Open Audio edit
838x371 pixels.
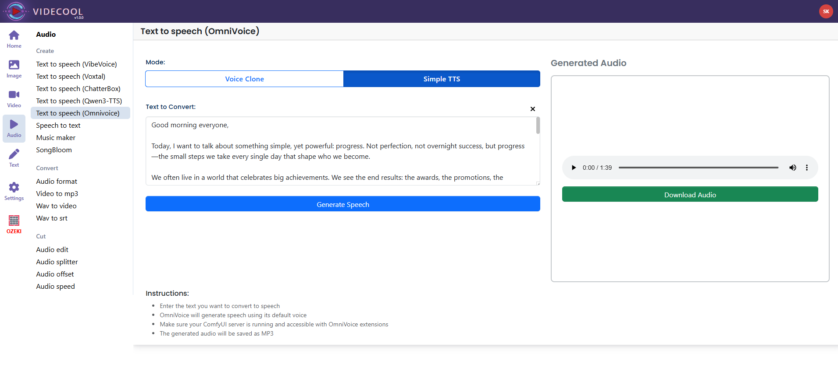pos(52,249)
